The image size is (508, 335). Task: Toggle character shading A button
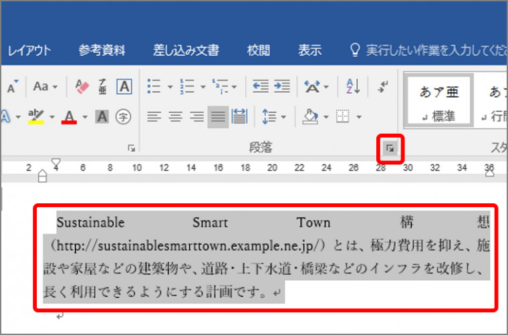(x=102, y=116)
